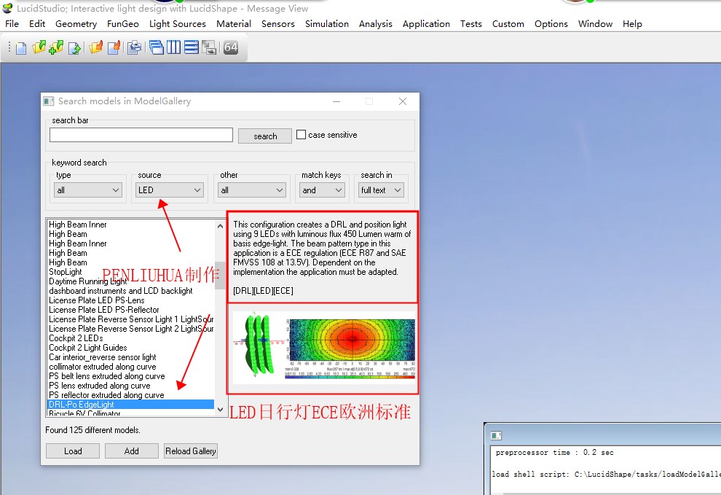The width and height of the screenshot is (721, 495).
Task: Click the message window icon at bottom right
Action: coord(496,435)
